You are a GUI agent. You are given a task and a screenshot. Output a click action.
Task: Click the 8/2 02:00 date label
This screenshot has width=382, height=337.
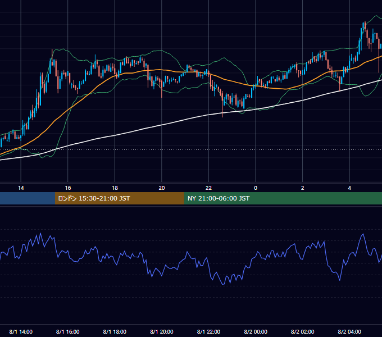pyautogui.click(x=303, y=331)
